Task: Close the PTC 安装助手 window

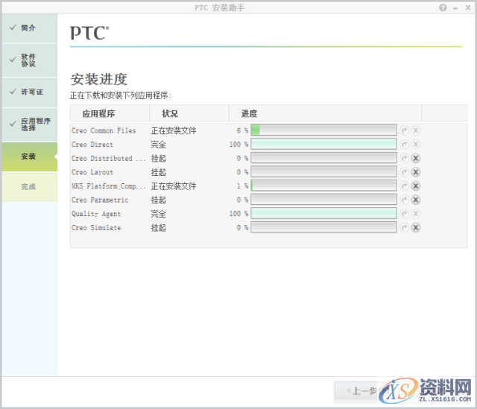Action: (x=468, y=7)
